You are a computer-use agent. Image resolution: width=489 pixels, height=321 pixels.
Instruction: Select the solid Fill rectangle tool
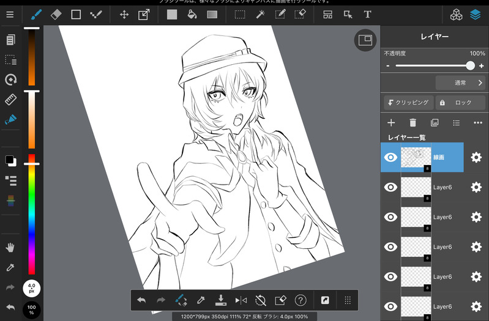[172, 14]
